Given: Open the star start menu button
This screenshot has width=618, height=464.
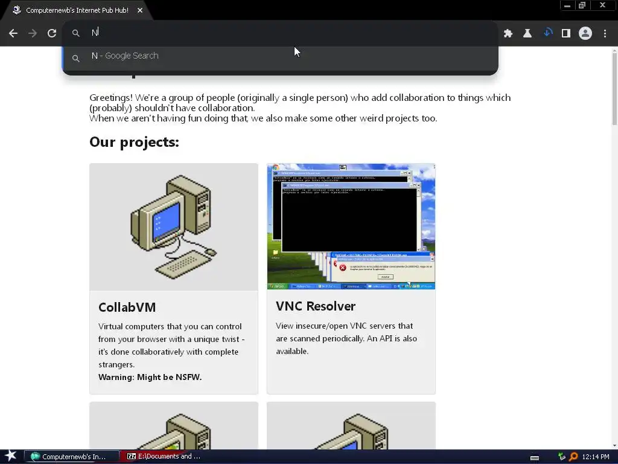Looking at the screenshot, I should tap(11, 456).
